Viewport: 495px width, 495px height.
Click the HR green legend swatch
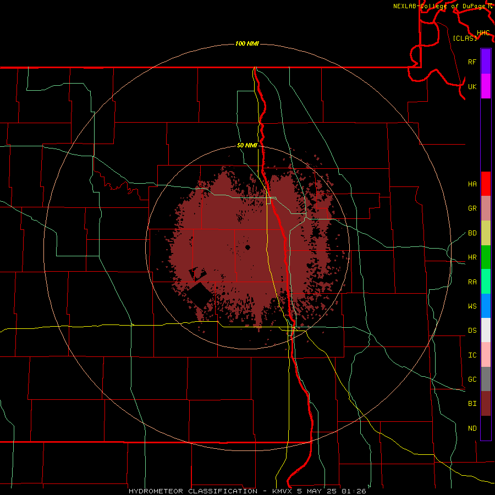pyautogui.click(x=486, y=257)
